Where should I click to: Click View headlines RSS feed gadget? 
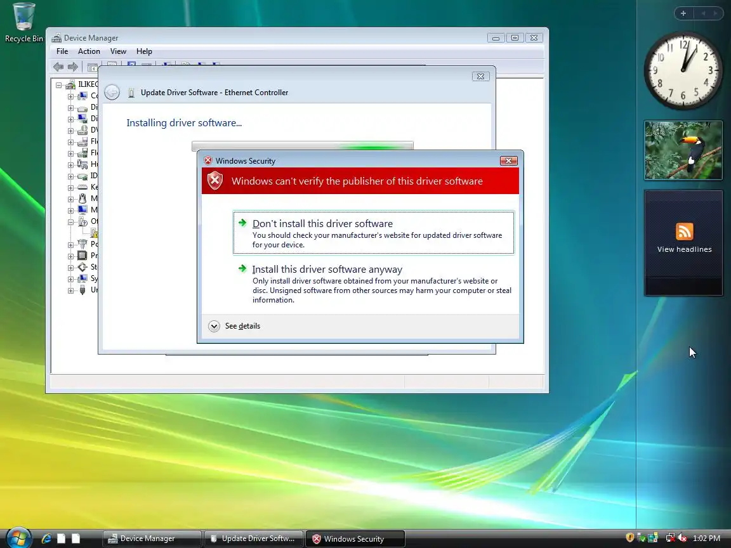683,243
